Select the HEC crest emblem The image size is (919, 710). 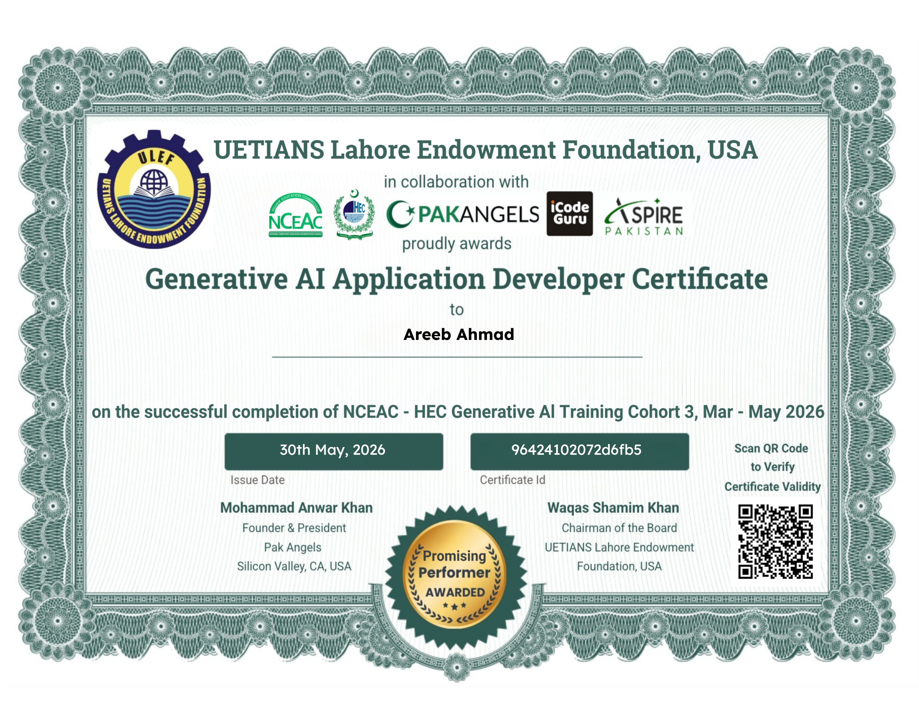pos(354,215)
